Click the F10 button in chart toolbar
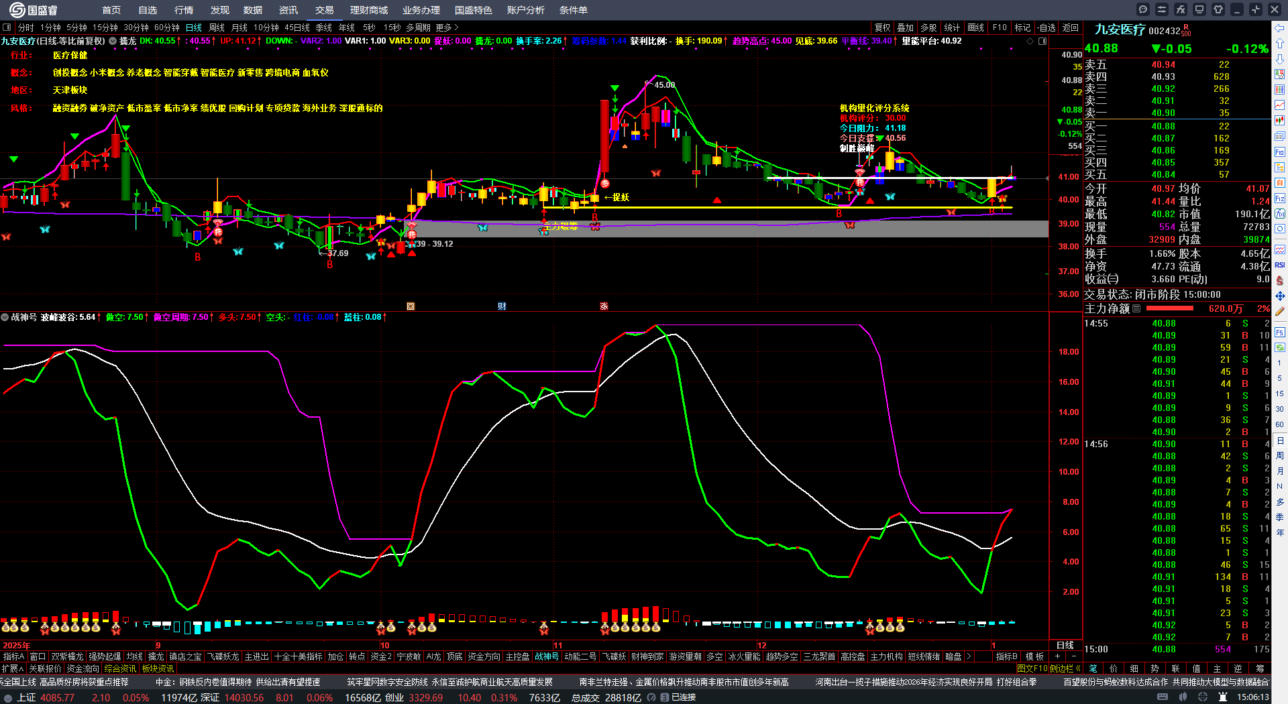1288x704 pixels. pos(1000,27)
